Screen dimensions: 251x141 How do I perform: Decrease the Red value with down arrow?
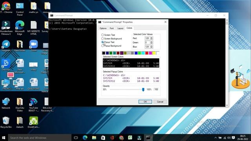151,39
